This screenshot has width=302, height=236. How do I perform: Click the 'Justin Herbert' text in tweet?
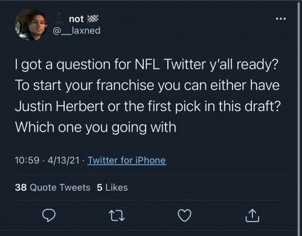[x=59, y=106]
